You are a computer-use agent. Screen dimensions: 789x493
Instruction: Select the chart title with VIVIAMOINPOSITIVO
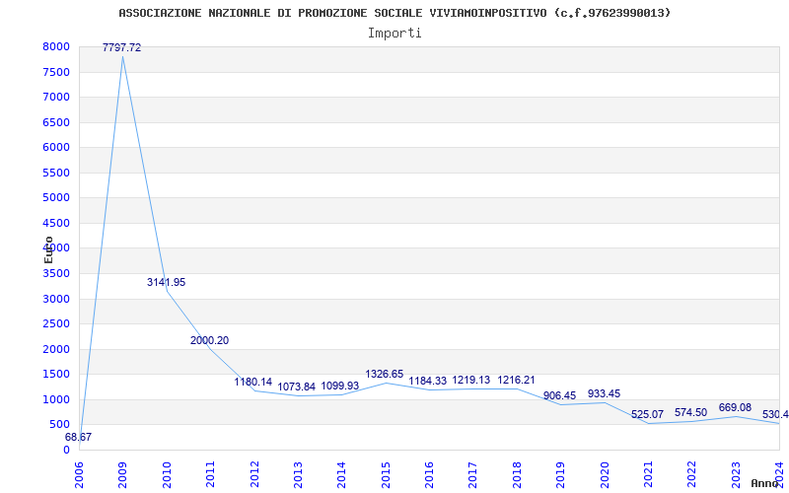[394, 13]
